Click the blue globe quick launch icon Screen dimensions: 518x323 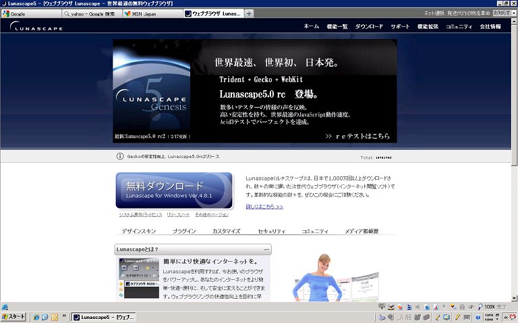point(45,317)
